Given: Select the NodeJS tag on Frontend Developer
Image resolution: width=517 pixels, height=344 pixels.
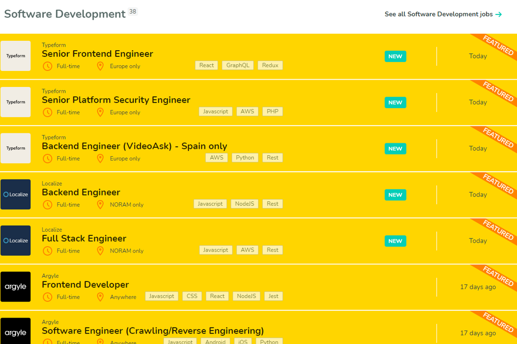Looking at the screenshot, I should pos(246,296).
